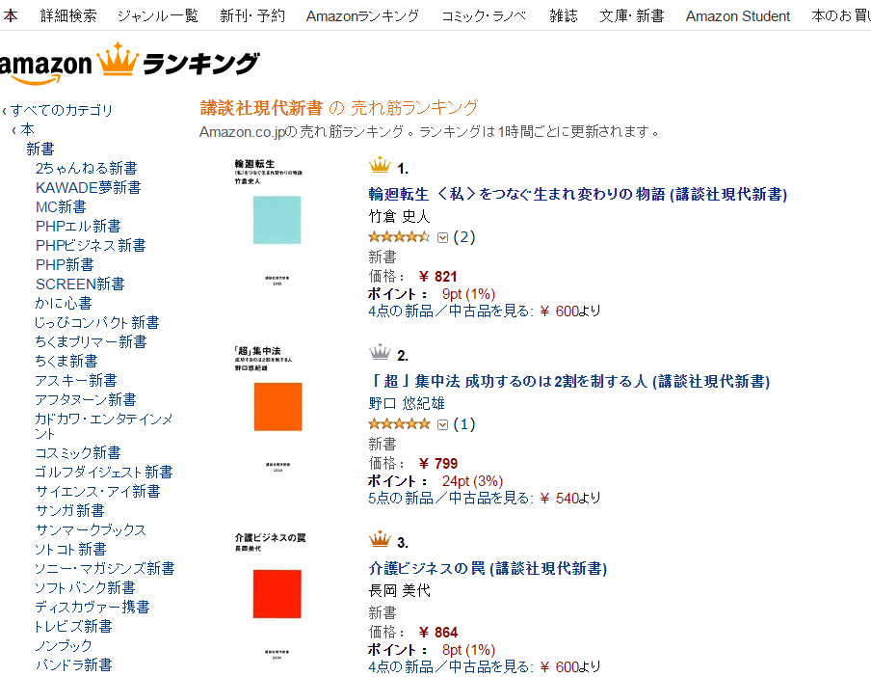
Task: Select ノンブック category
Action: click(x=64, y=646)
